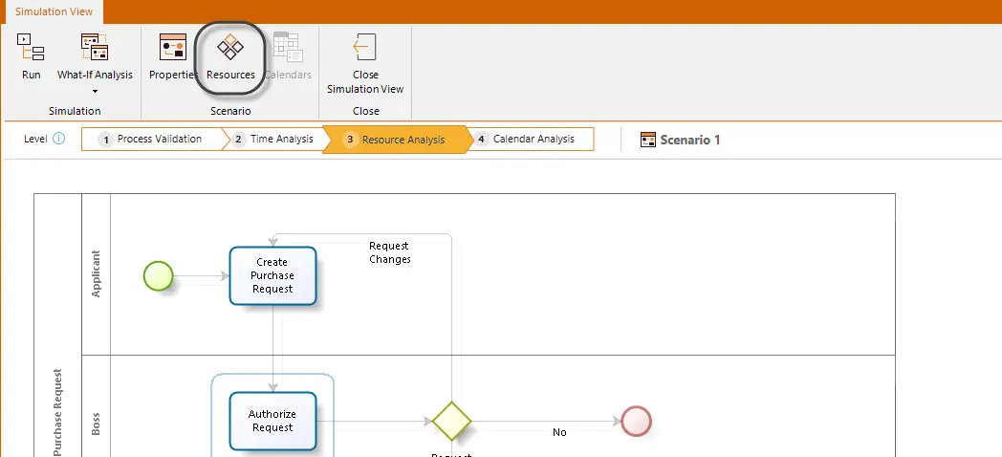Switch to Calendar Analysis level
Screen dimensions: 1002x457
pos(532,139)
